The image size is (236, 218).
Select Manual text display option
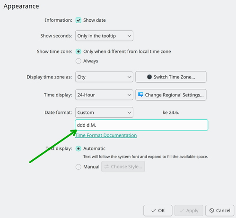coord(79,167)
